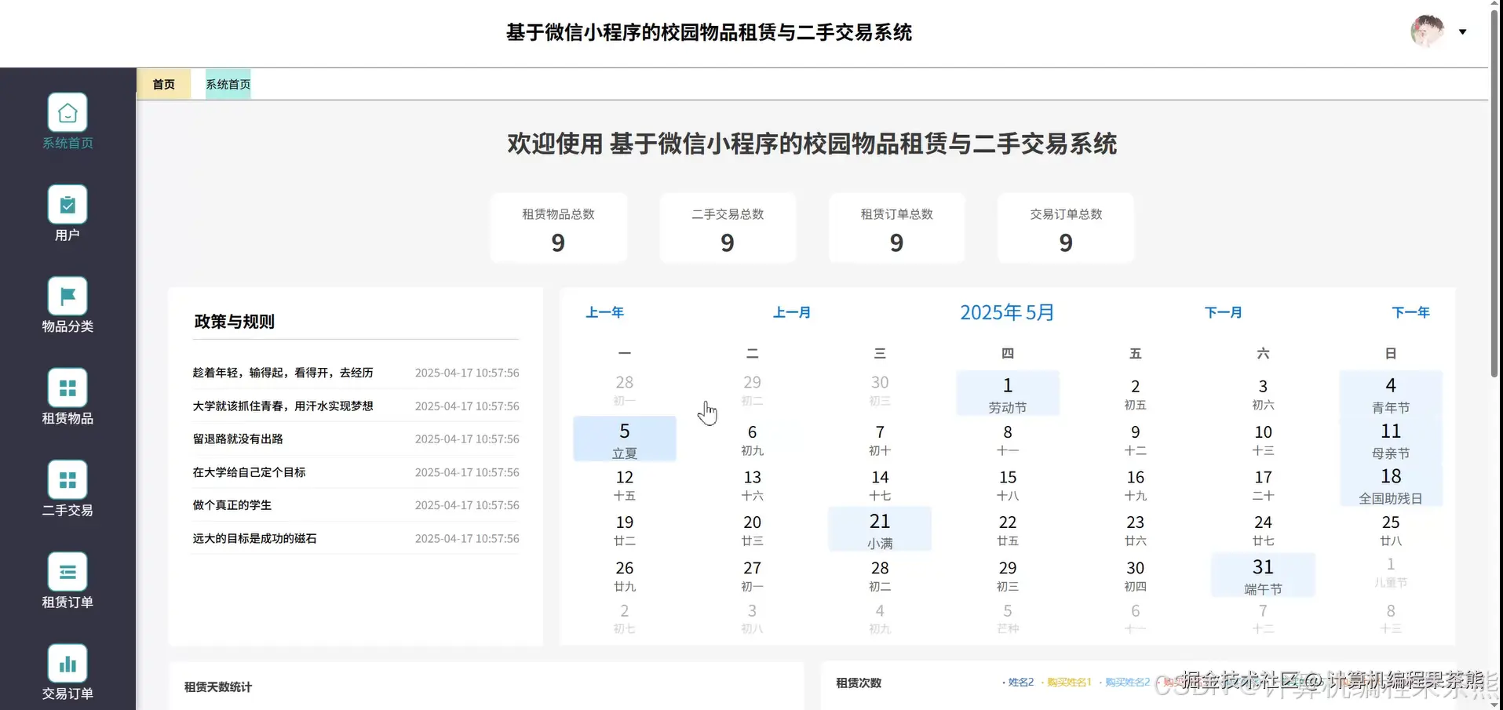Toggle the 购买姓名1 chart legend item
1503x710 pixels.
[1069, 682]
